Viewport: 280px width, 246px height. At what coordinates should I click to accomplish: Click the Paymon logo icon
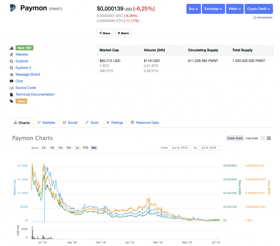coord(13,8)
